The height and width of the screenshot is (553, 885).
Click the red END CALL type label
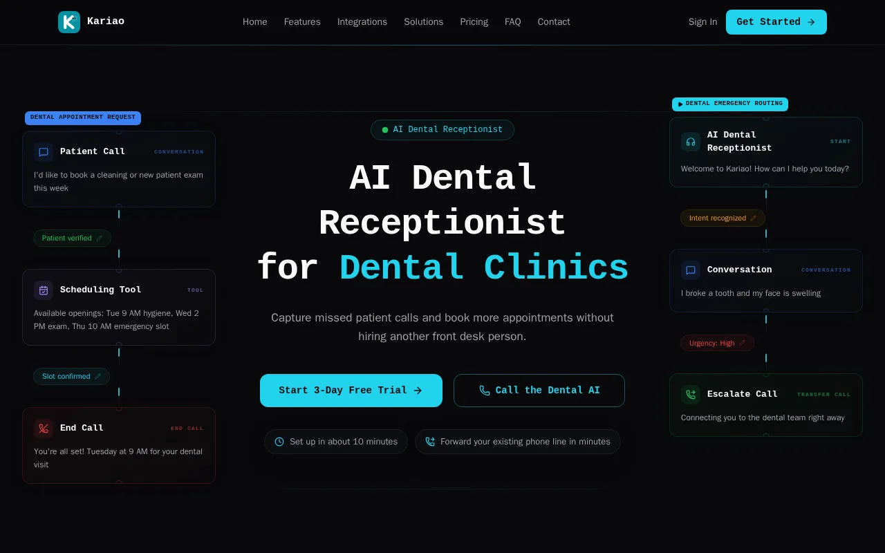coord(187,429)
